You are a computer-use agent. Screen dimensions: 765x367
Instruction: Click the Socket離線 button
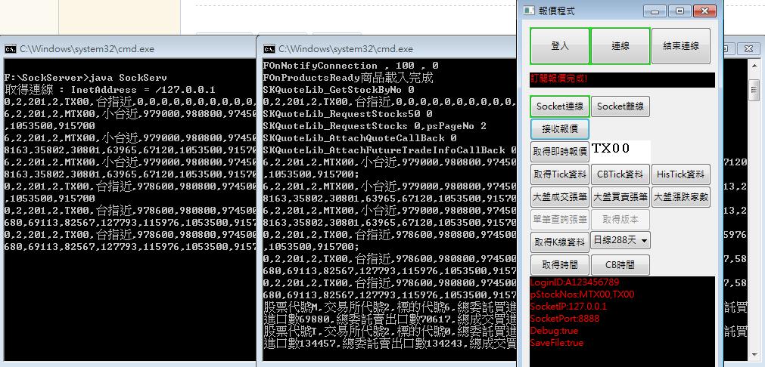[x=620, y=106]
